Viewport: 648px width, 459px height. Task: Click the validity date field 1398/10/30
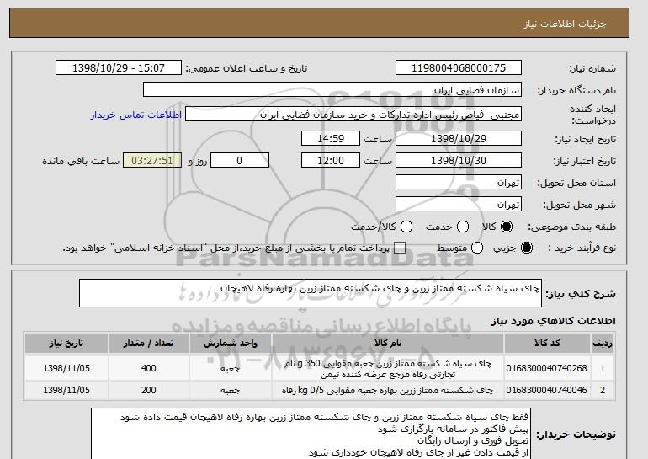[459, 161]
